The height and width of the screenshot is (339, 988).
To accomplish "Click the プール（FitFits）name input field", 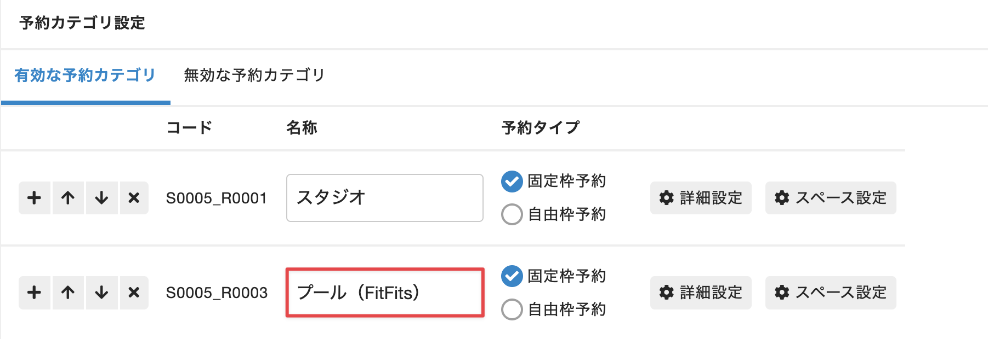I will click(384, 293).
